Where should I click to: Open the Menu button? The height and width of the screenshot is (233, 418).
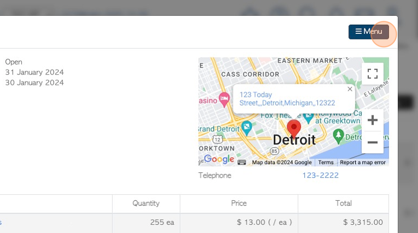pyautogui.click(x=368, y=32)
